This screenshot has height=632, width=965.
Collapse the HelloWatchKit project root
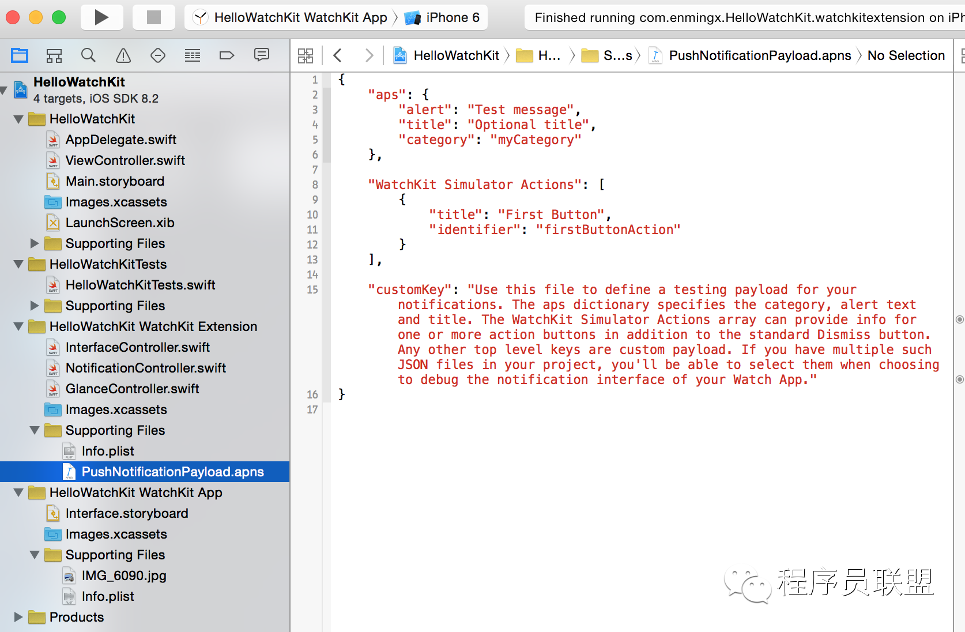(4, 90)
